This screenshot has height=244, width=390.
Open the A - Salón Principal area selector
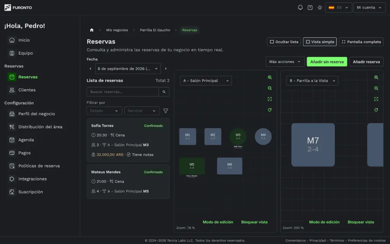click(206, 81)
